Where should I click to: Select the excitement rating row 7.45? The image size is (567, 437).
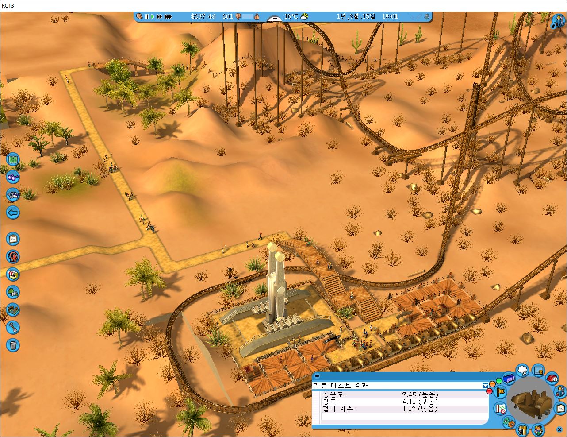(x=405, y=394)
